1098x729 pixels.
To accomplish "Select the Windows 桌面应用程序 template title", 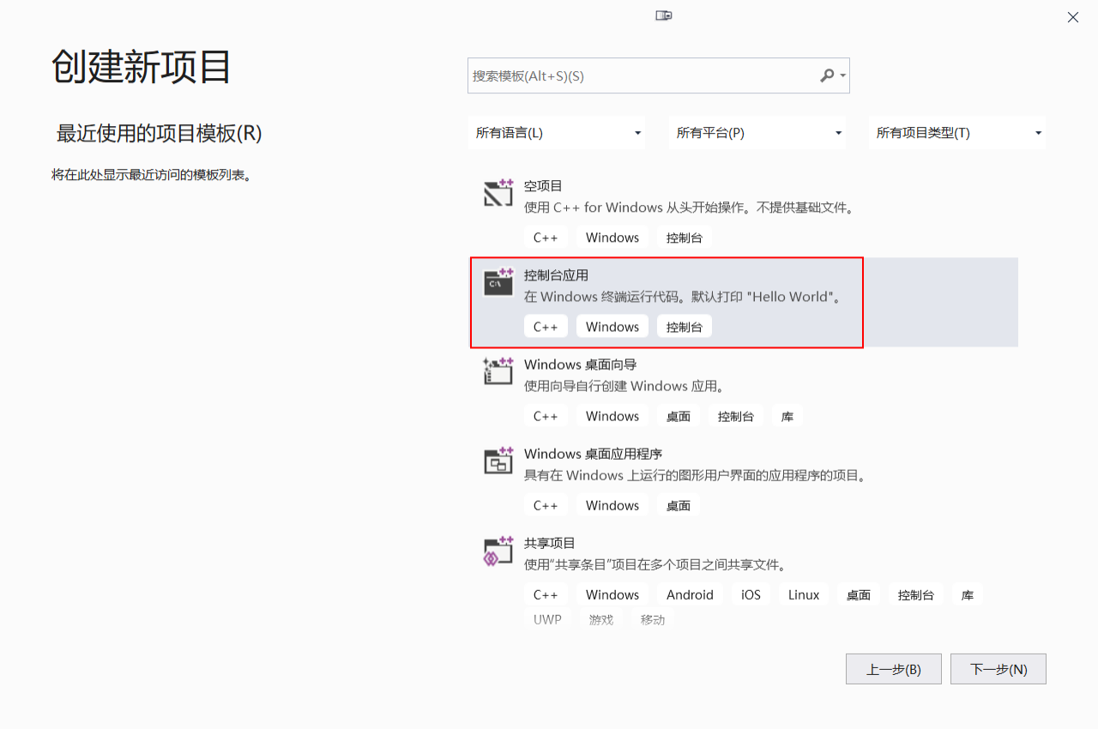I will pos(594,453).
